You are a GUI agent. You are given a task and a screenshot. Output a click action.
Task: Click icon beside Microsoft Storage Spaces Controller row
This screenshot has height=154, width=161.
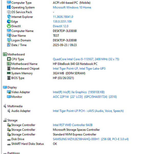(x=9, y=130)
